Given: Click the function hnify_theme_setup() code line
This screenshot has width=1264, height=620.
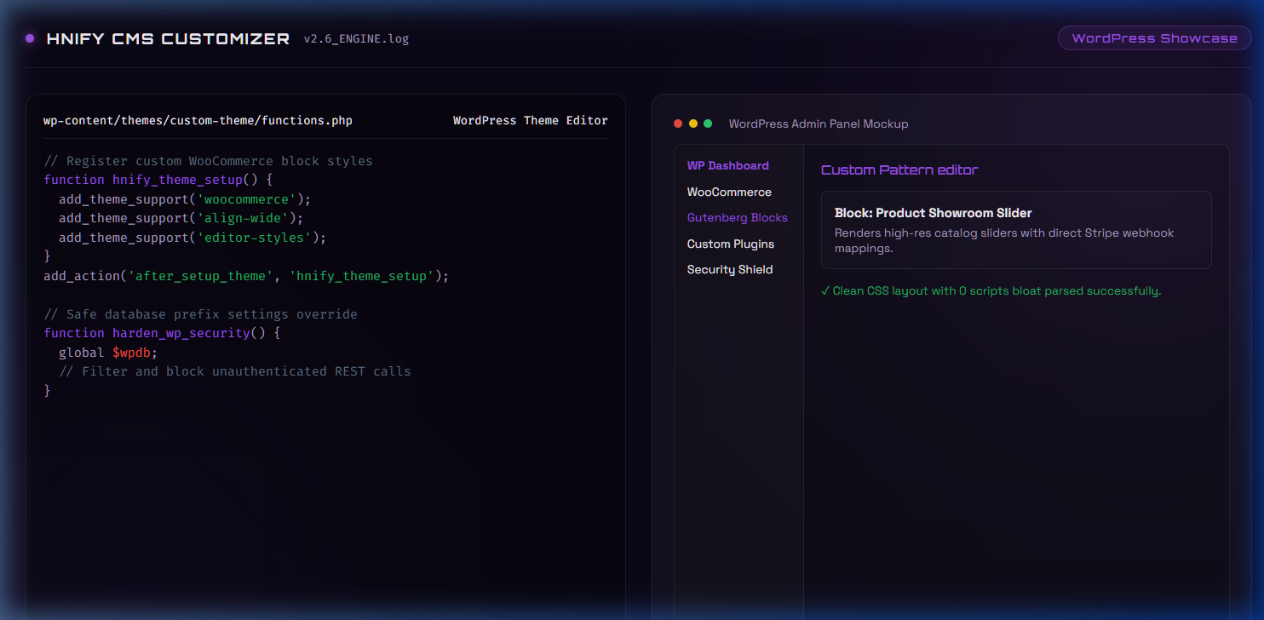Looking at the screenshot, I should (x=158, y=181).
